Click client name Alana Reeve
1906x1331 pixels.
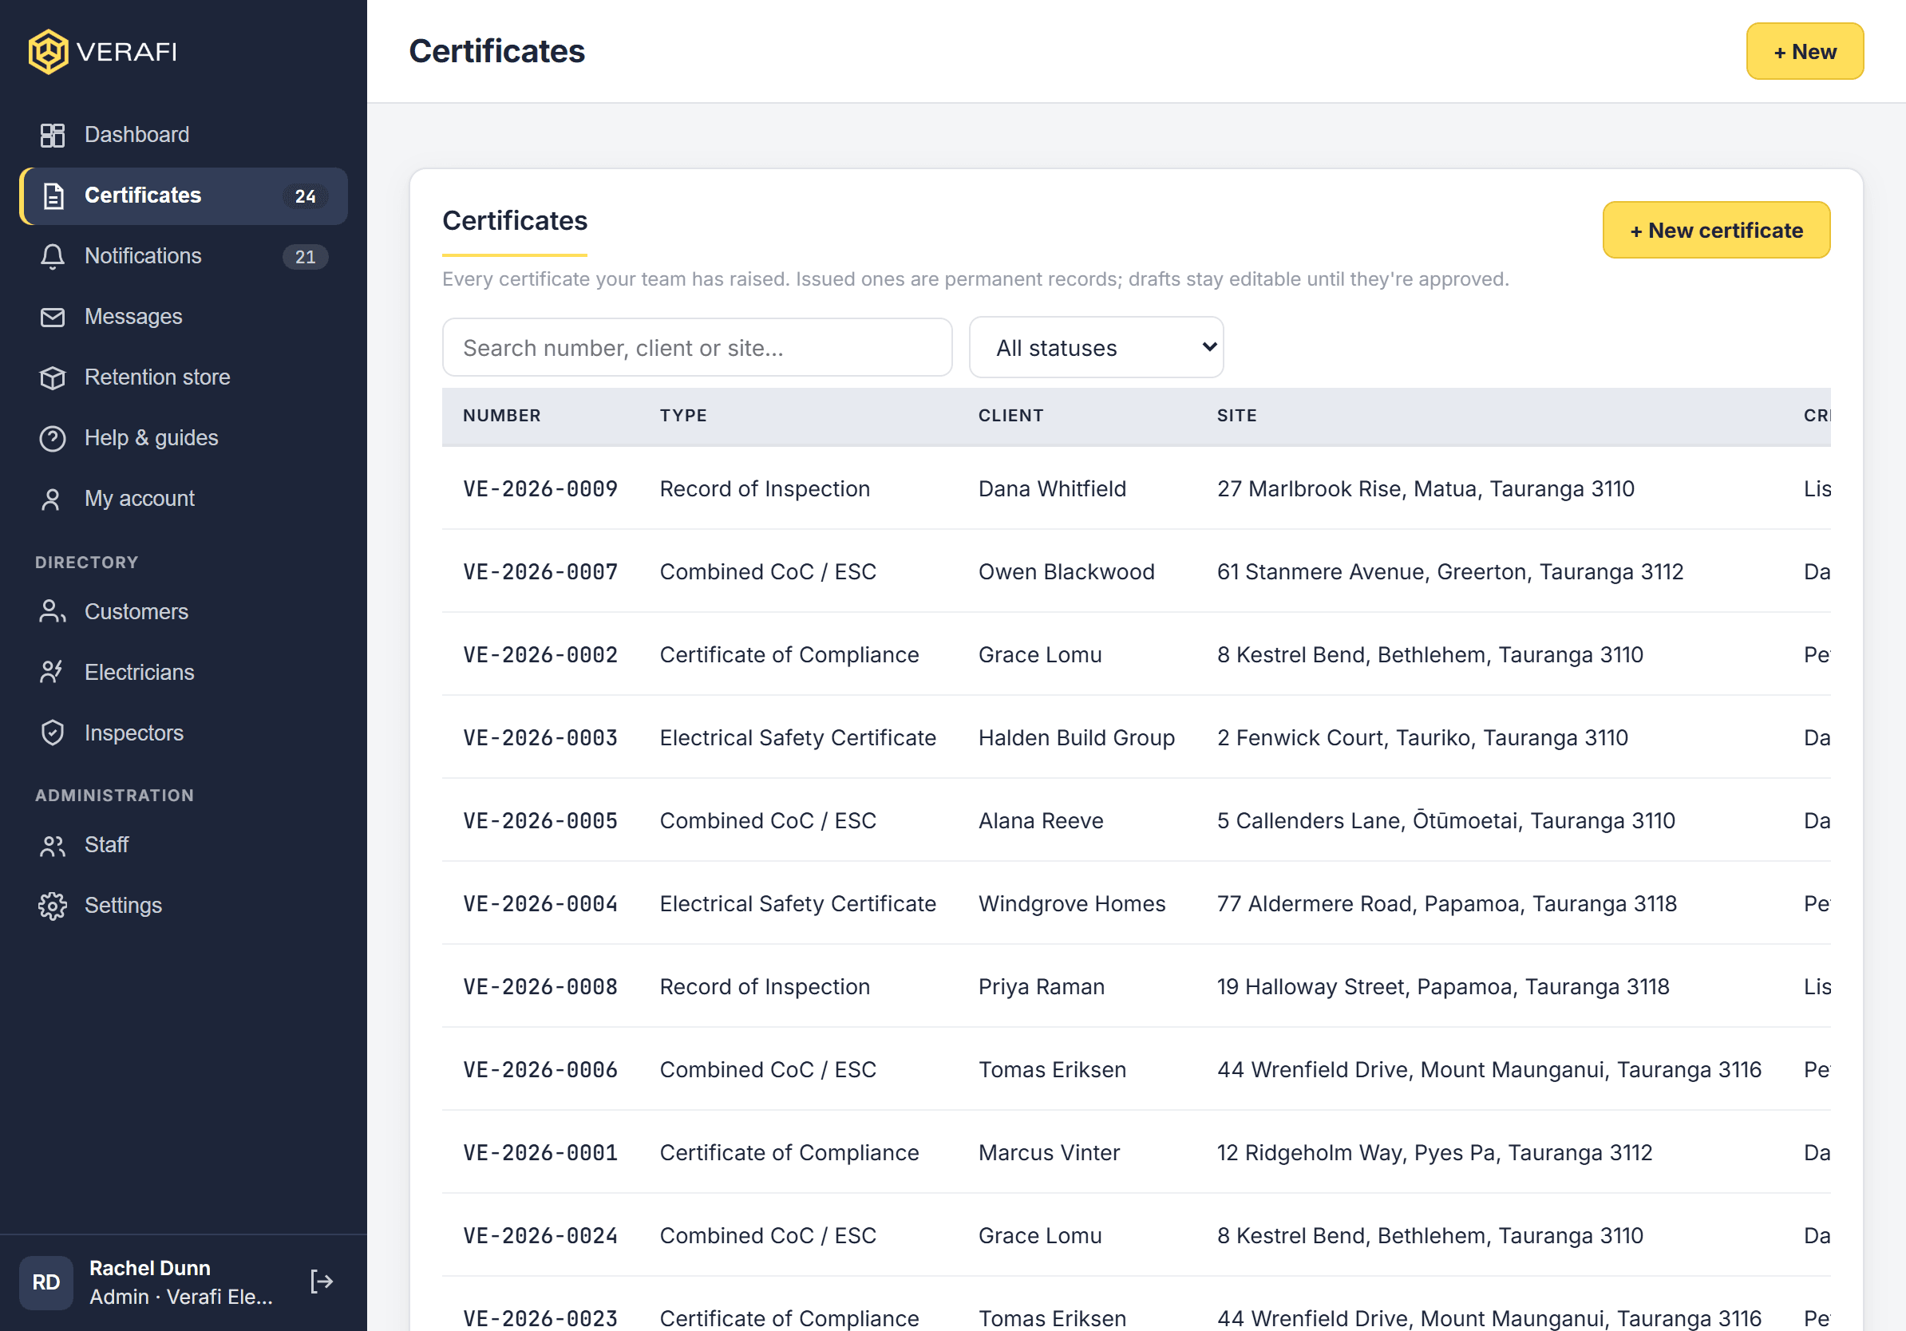click(1040, 820)
